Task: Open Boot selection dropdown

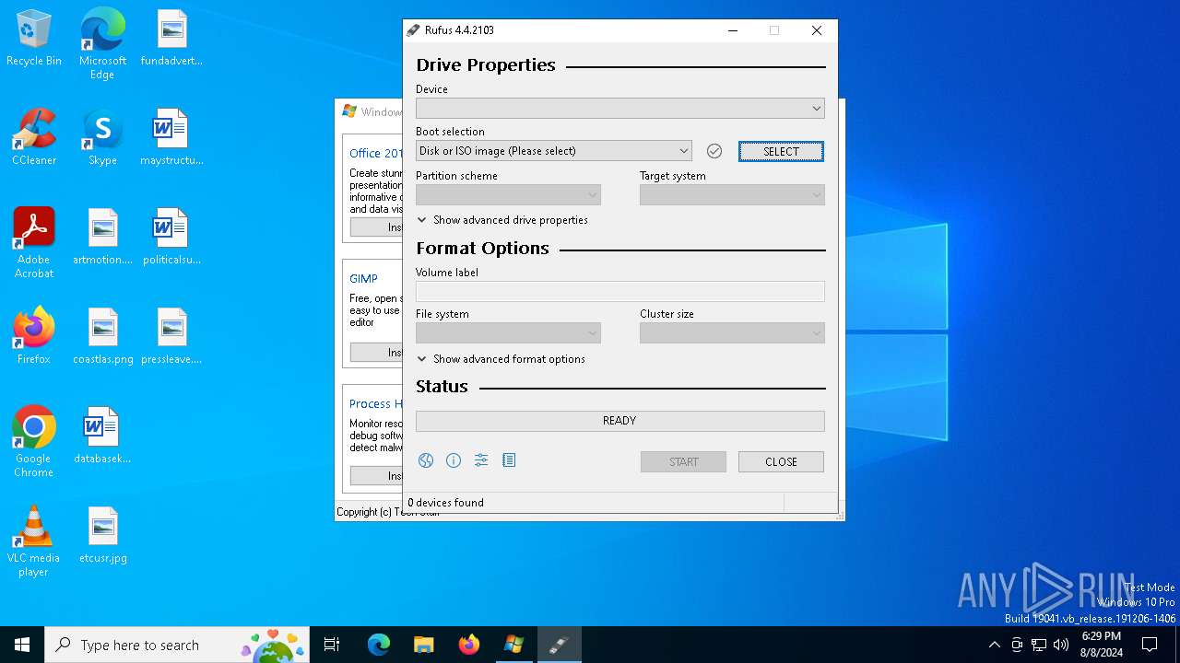Action: [x=553, y=151]
